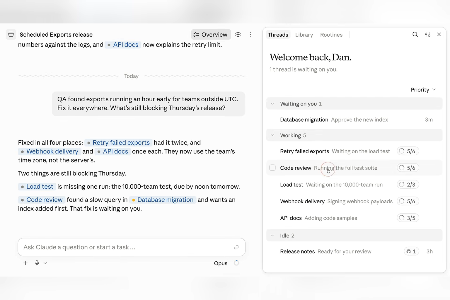
Task: Click the Overview button
Action: coord(211,35)
